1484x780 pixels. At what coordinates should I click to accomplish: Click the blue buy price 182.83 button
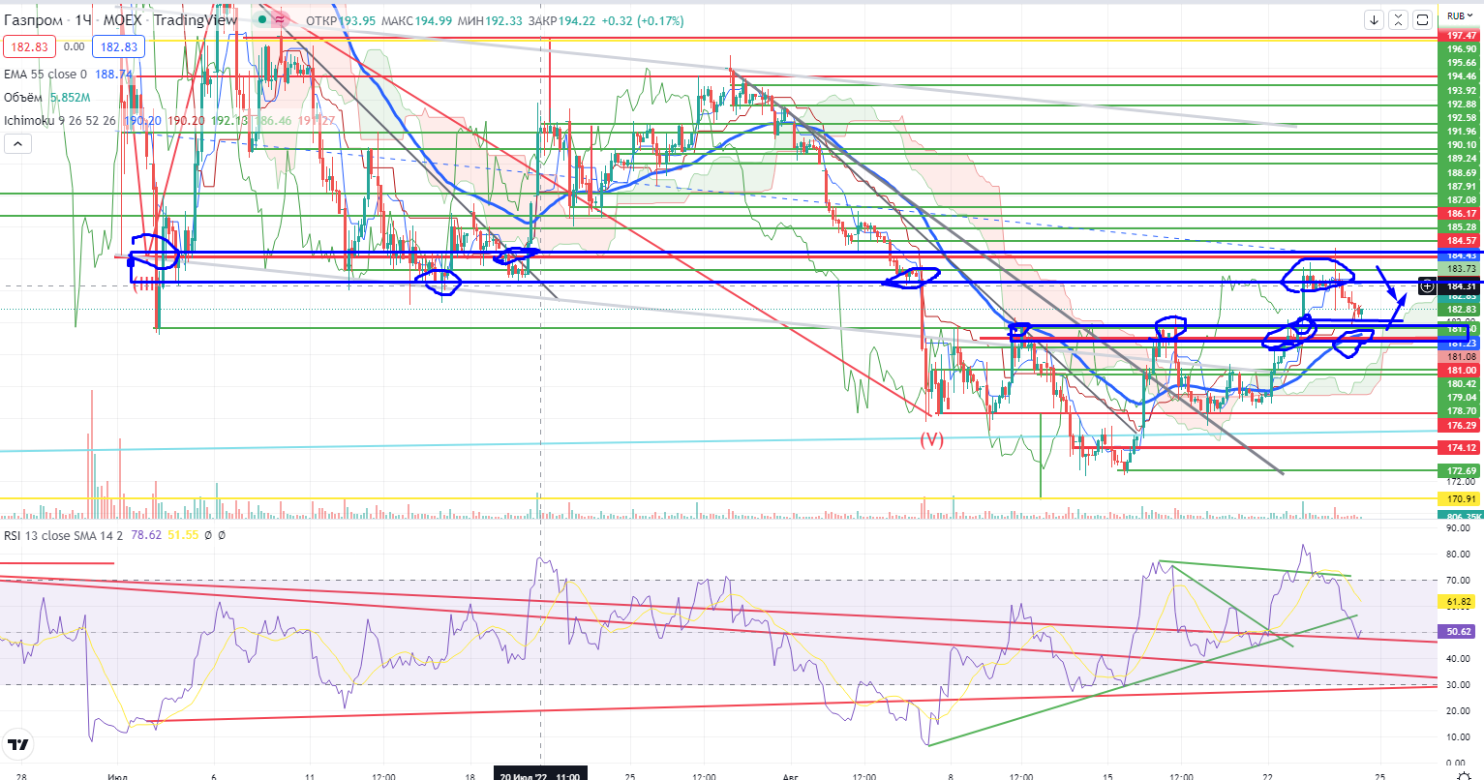tap(118, 46)
